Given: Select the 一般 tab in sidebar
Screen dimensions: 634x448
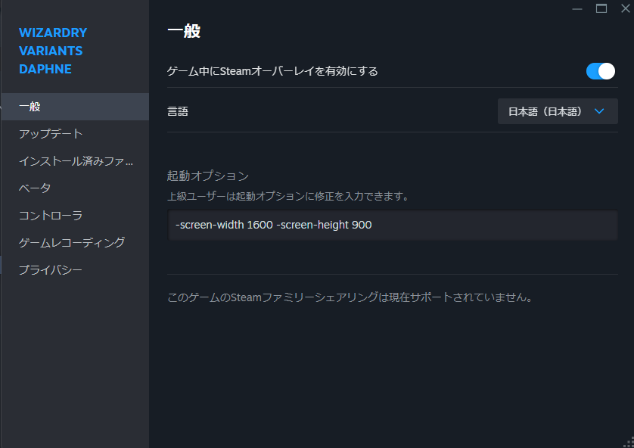Looking at the screenshot, I should [x=75, y=107].
